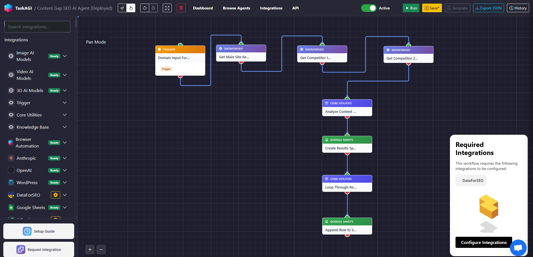Click the redo icon

coord(153,8)
